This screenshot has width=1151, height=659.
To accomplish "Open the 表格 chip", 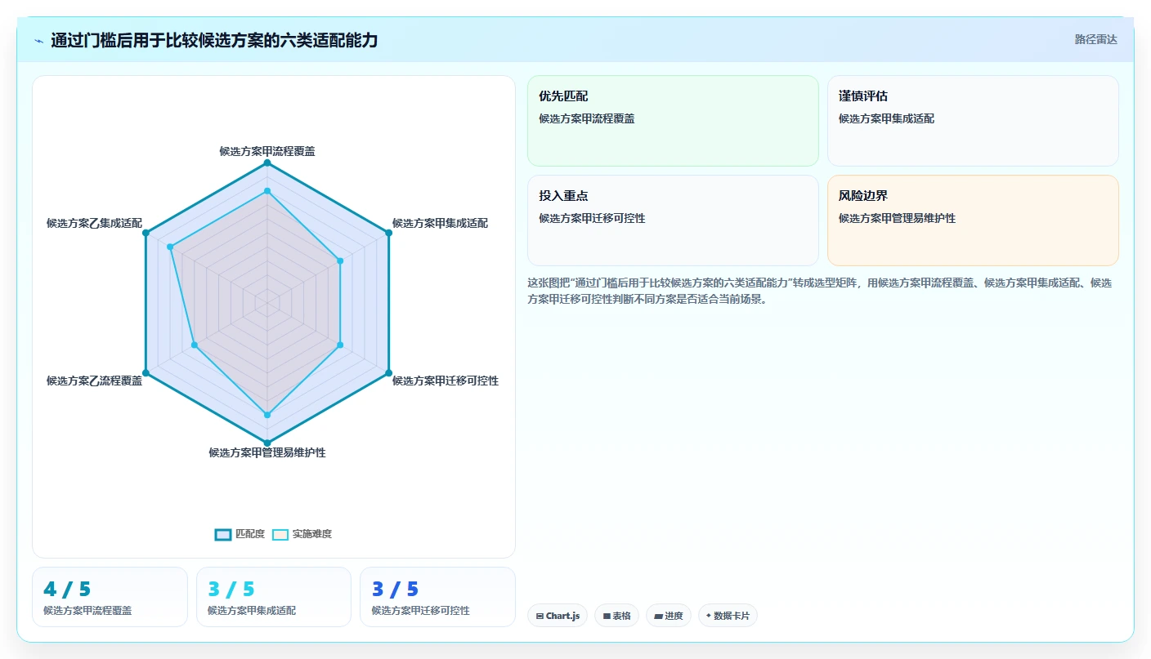I will point(616,616).
